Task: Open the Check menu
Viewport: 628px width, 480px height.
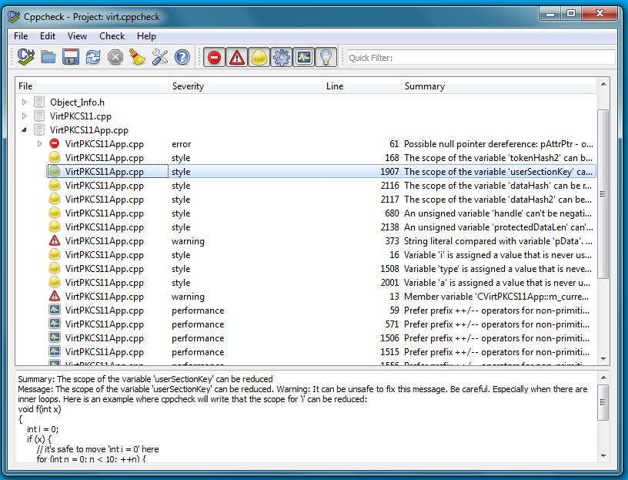Action: tap(112, 36)
